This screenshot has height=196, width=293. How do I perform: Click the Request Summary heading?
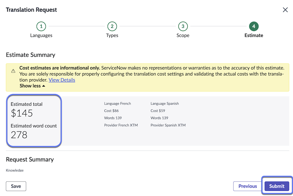(x=30, y=159)
